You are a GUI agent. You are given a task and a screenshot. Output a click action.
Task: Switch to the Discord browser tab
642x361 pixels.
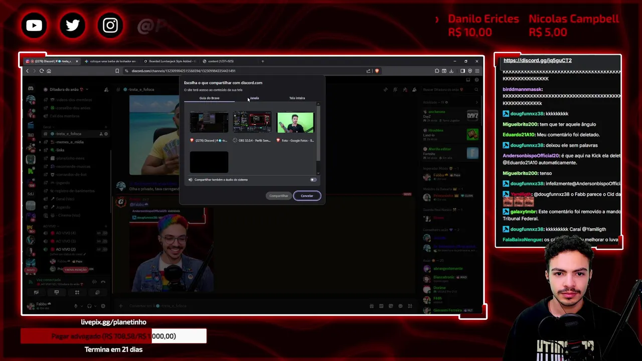(x=51, y=61)
